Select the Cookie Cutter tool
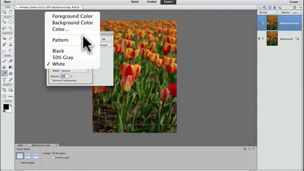 pyautogui.click(x=4, y=96)
